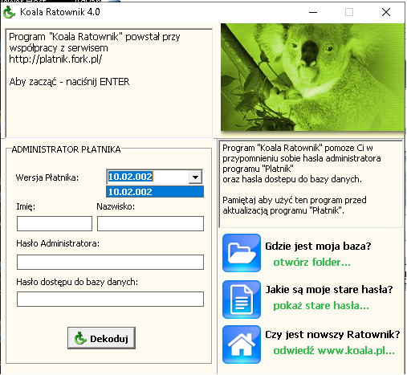Image resolution: width=407 pixels, height=375 pixels.
Task: Click the koala photo banner
Action: tap(312, 77)
